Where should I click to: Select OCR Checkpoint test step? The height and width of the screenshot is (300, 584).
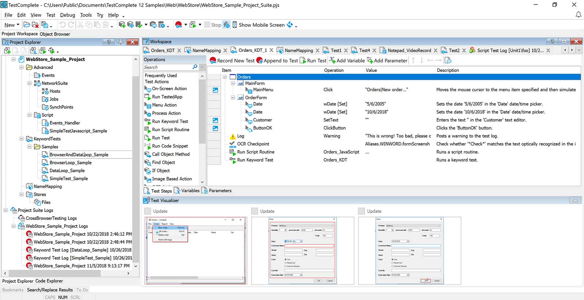[253, 144]
